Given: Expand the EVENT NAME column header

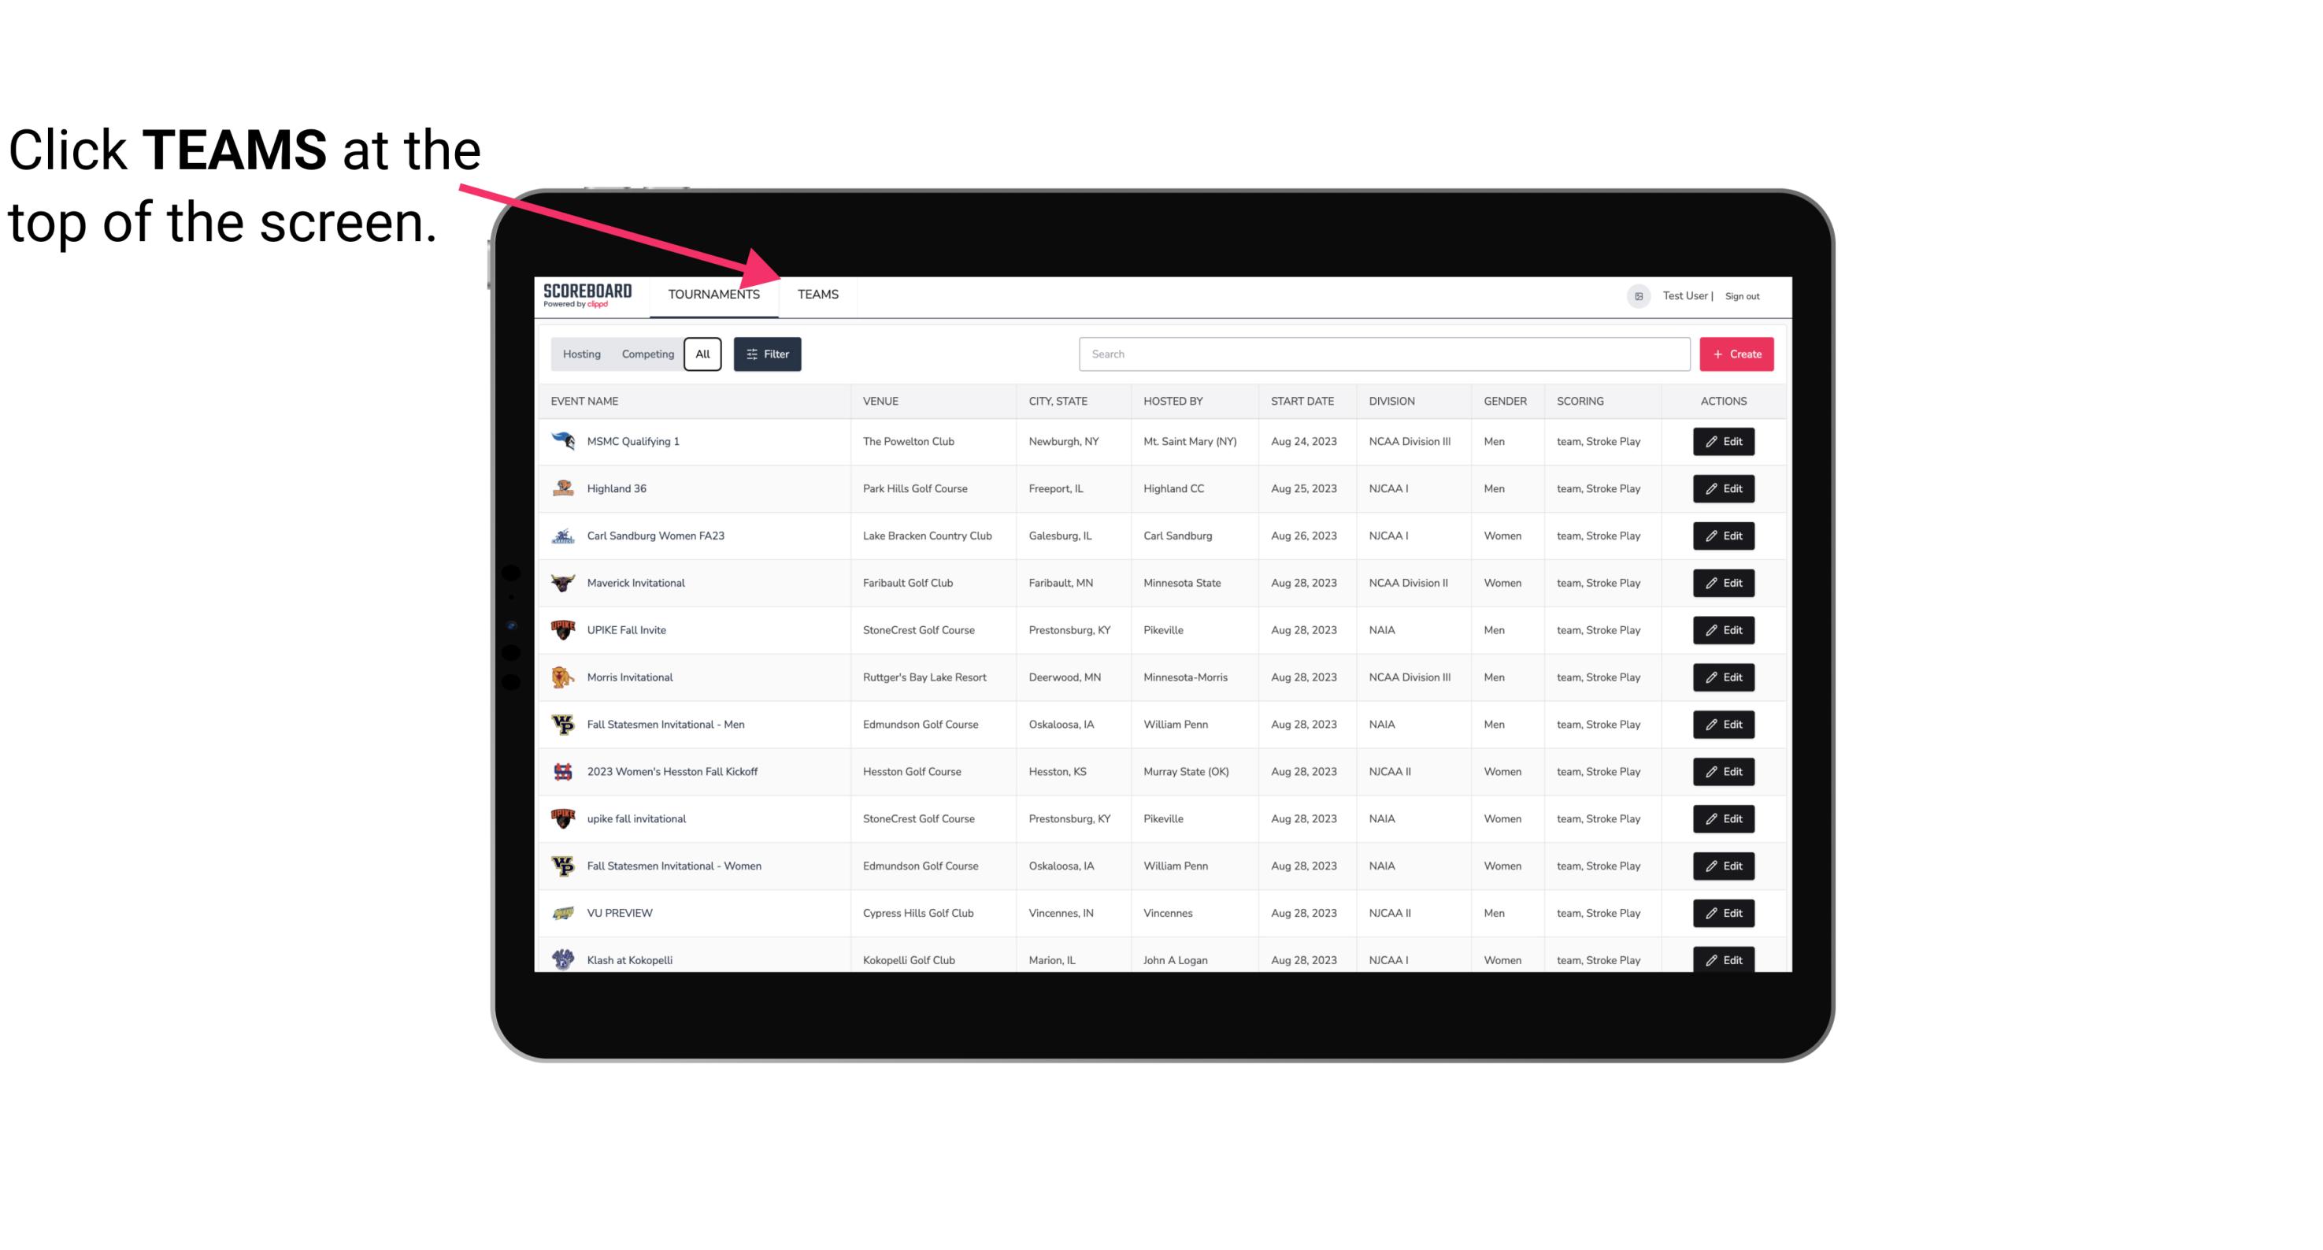Looking at the screenshot, I should point(587,400).
